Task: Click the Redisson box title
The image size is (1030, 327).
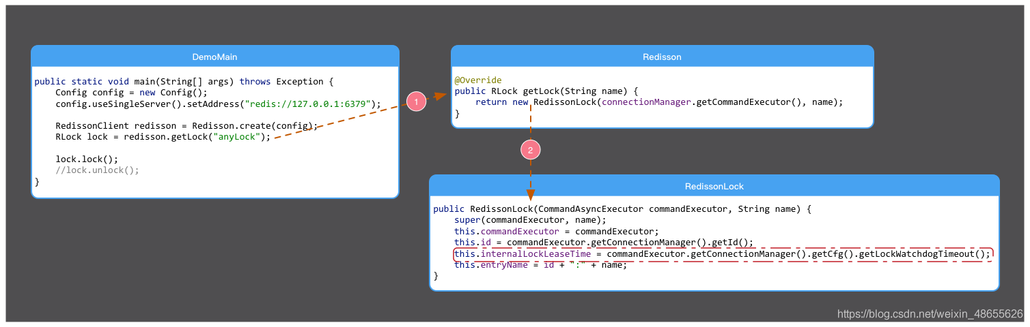Action: point(662,57)
